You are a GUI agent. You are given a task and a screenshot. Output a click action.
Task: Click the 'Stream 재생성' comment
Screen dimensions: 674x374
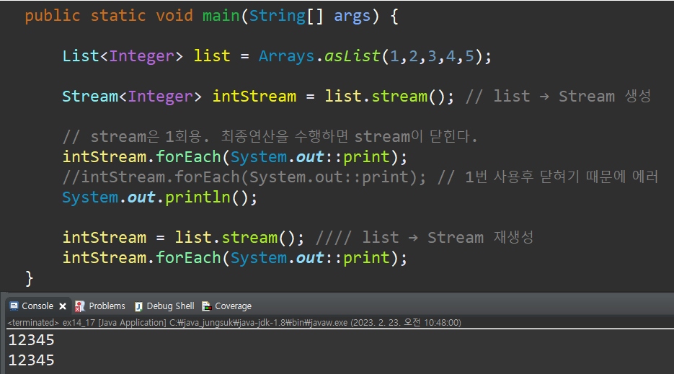point(425,237)
